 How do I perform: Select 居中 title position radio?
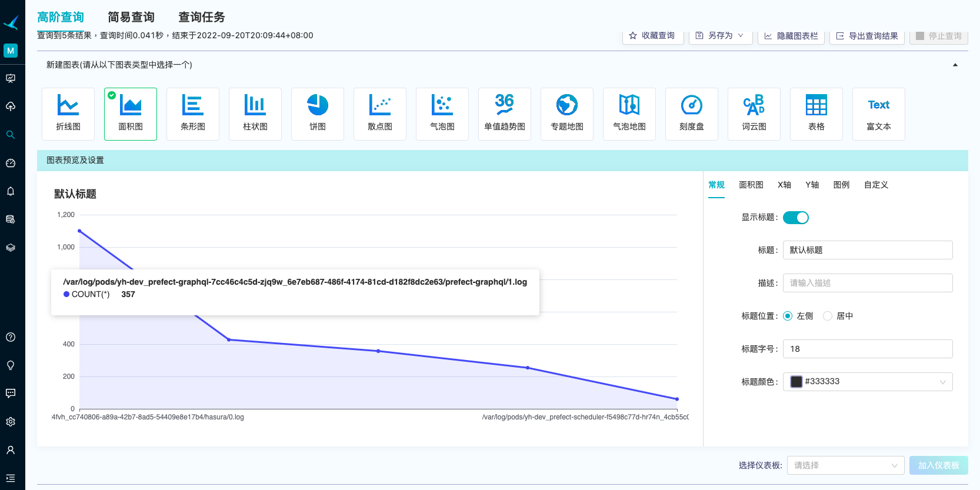(x=828, y=316)
